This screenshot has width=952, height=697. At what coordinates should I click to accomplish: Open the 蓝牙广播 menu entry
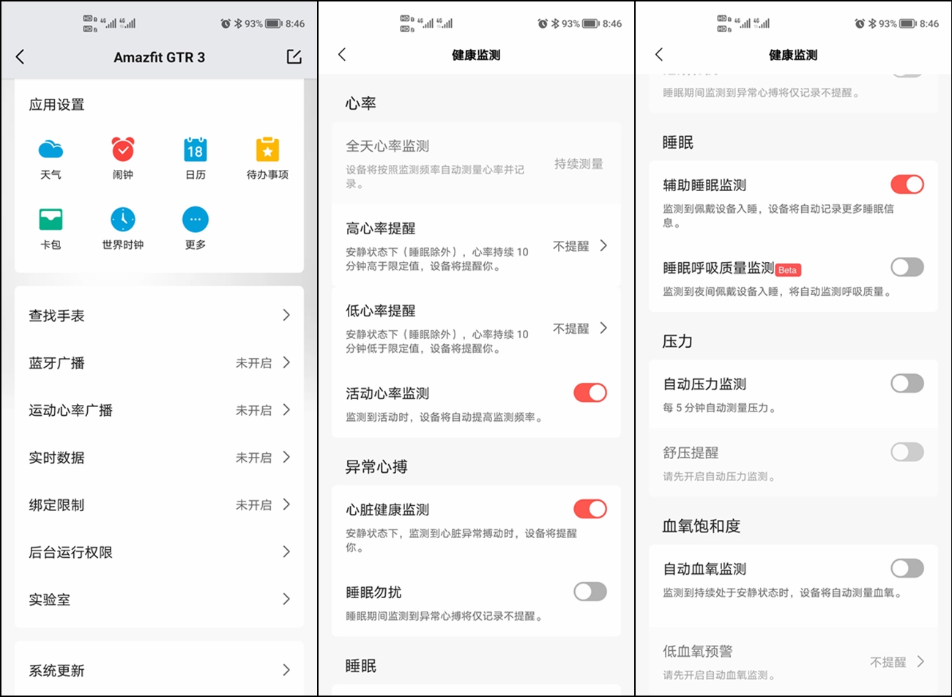click(159, 362)
